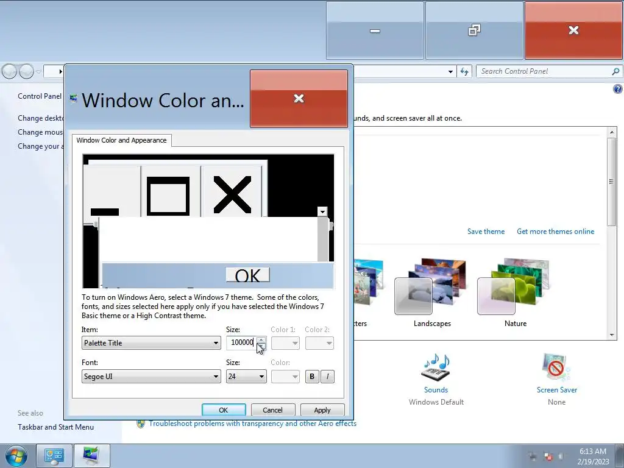Screen dimensions: 624x468
Task: Open the Windows Start orb
Action: 16,456
